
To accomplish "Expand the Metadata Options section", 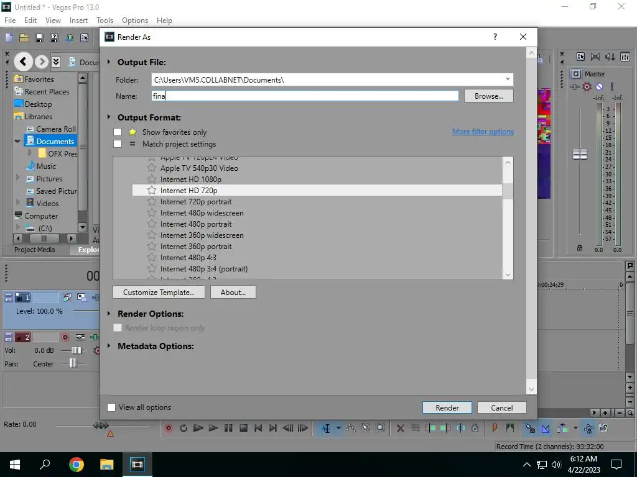I will click(109, 346).
